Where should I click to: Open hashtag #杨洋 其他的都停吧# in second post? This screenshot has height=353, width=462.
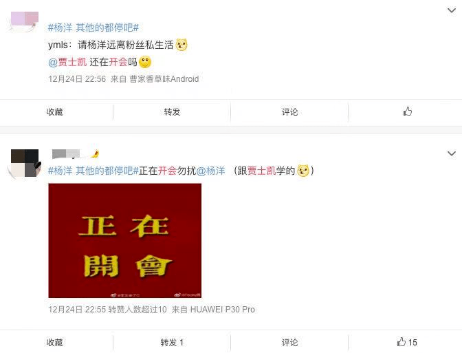(x=93, y=171)
